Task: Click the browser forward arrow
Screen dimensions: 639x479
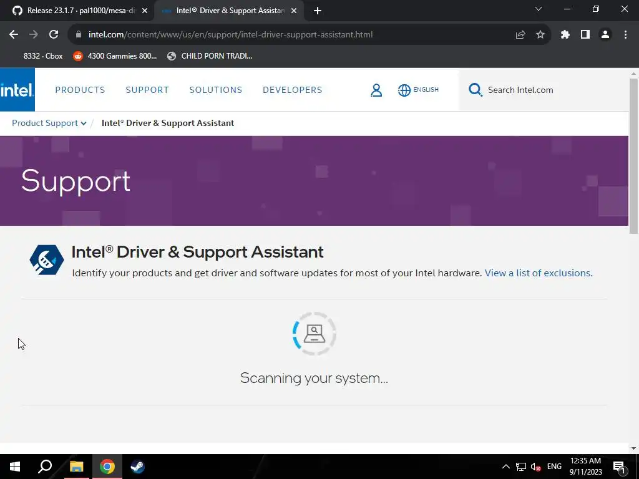Action: [34, 35]
